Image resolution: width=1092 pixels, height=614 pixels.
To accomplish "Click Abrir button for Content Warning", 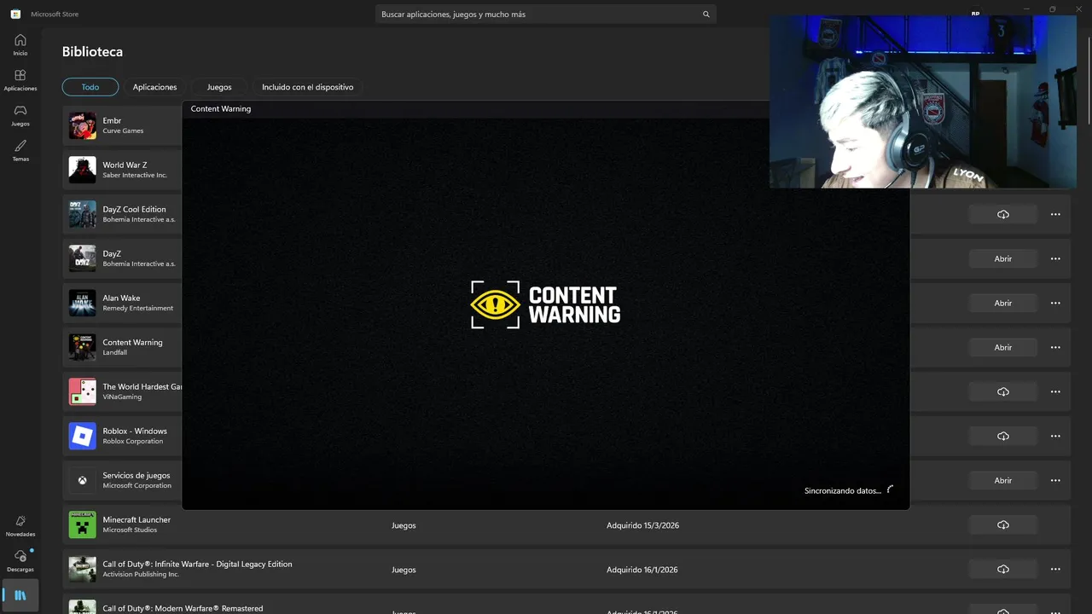I will tap(1002, 347).
